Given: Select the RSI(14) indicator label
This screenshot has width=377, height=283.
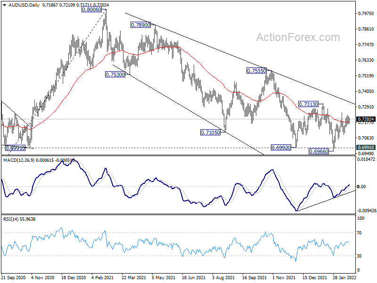Looking at the screenshot, I should [x=11, y=219].
